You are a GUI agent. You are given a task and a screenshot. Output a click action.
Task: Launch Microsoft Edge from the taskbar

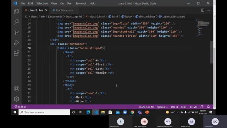88,112
